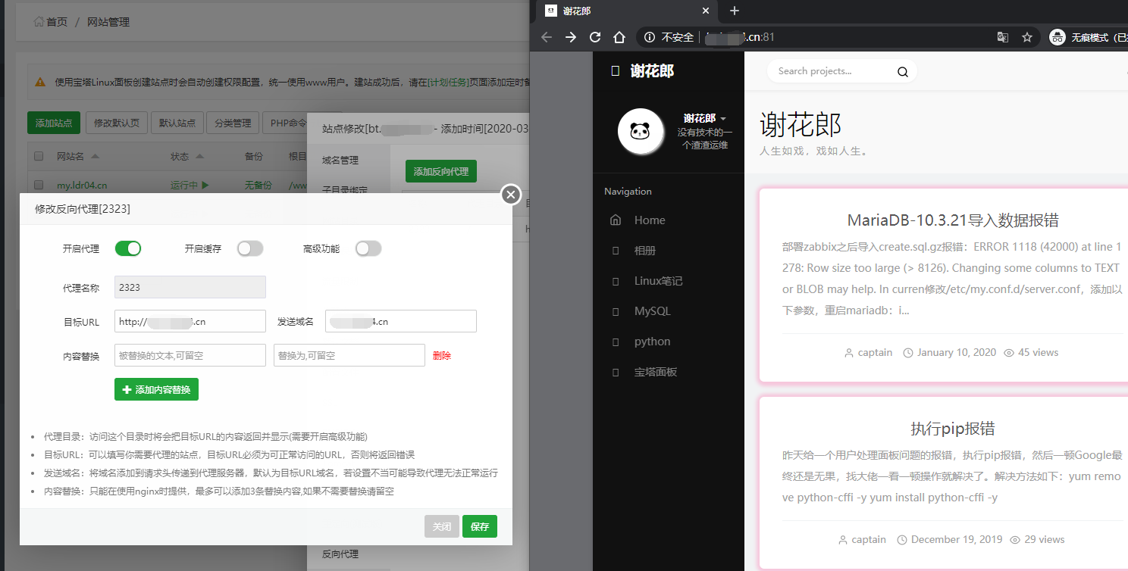Toggle the 开启代理 switch off
Image resolution: width=1128 pixels, height=571 pixels.
[x=128, y=248]
